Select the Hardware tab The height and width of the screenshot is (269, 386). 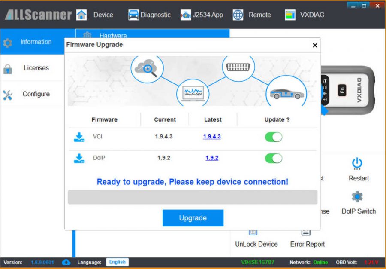113,36
